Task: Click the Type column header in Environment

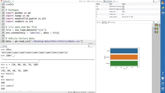Action: coord(111,4)
